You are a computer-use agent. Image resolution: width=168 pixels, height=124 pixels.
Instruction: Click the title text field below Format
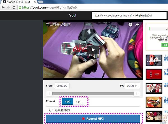pos(93,110)
